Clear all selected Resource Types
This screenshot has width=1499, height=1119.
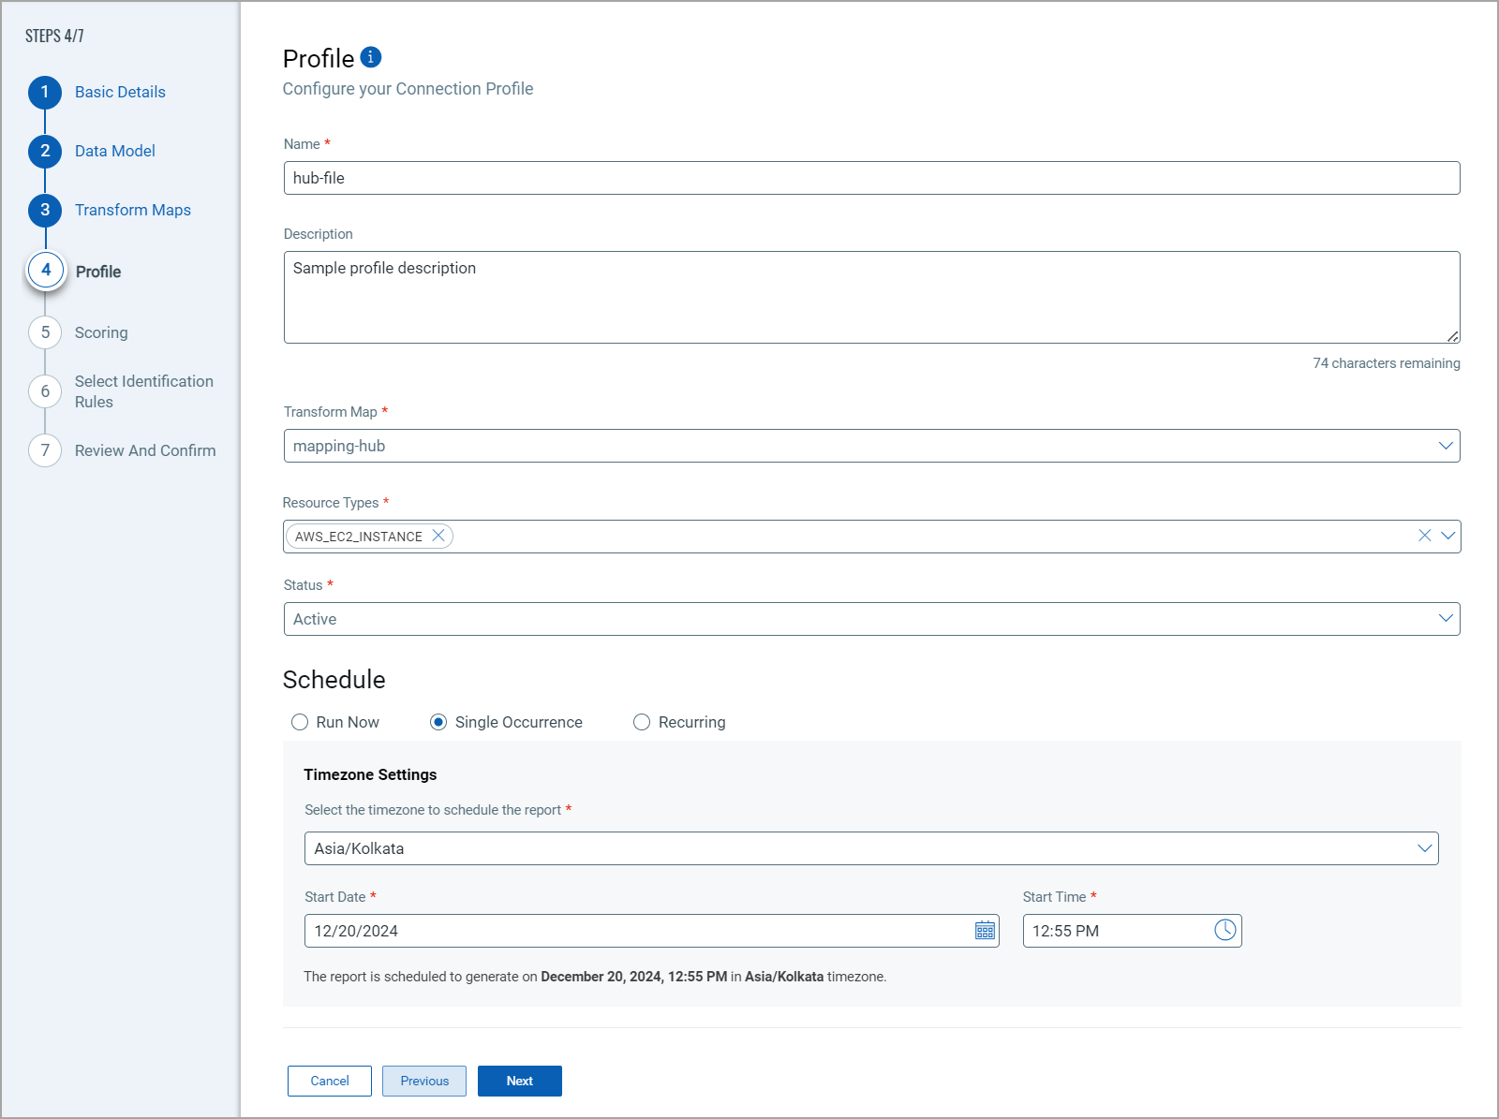click(1424, 536)
